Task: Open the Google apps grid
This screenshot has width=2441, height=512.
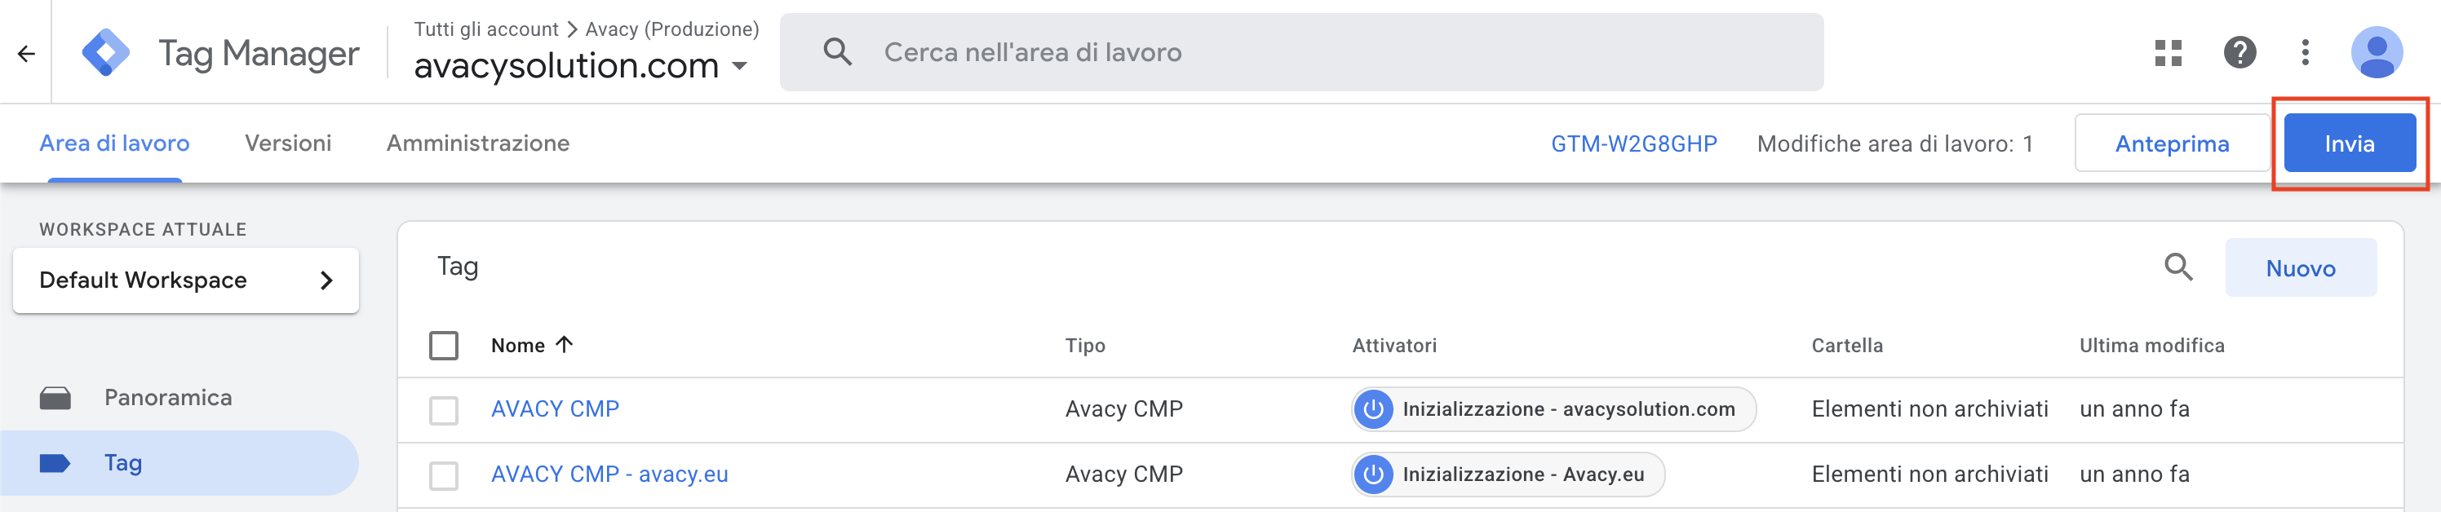Action: [2168, 52]
